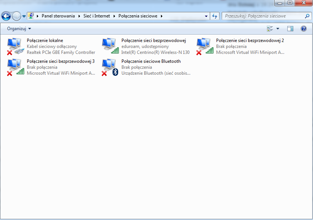
Task: Select Połączenie sieci bezprzewodowej 3 icon
Action: [15, 67]
